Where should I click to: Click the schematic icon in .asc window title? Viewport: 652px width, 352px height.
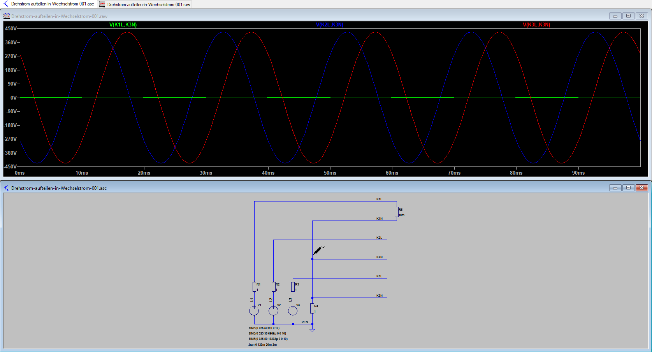[7, 188]
